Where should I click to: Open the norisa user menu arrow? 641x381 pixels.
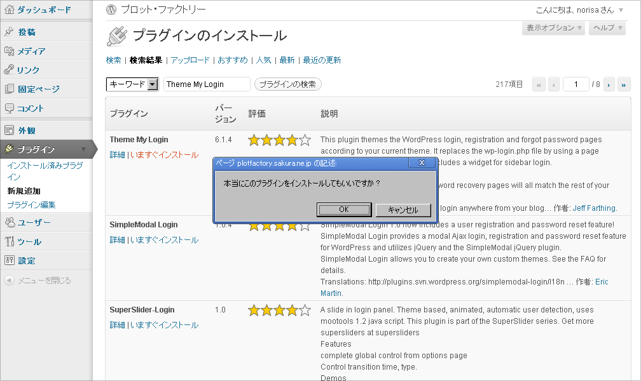tap(621, 10)
